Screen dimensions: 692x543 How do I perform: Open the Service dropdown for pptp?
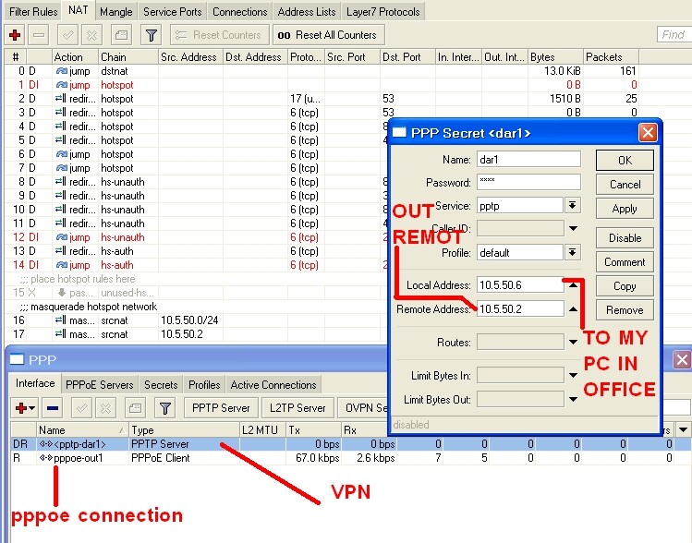click(x=573, y=205)
